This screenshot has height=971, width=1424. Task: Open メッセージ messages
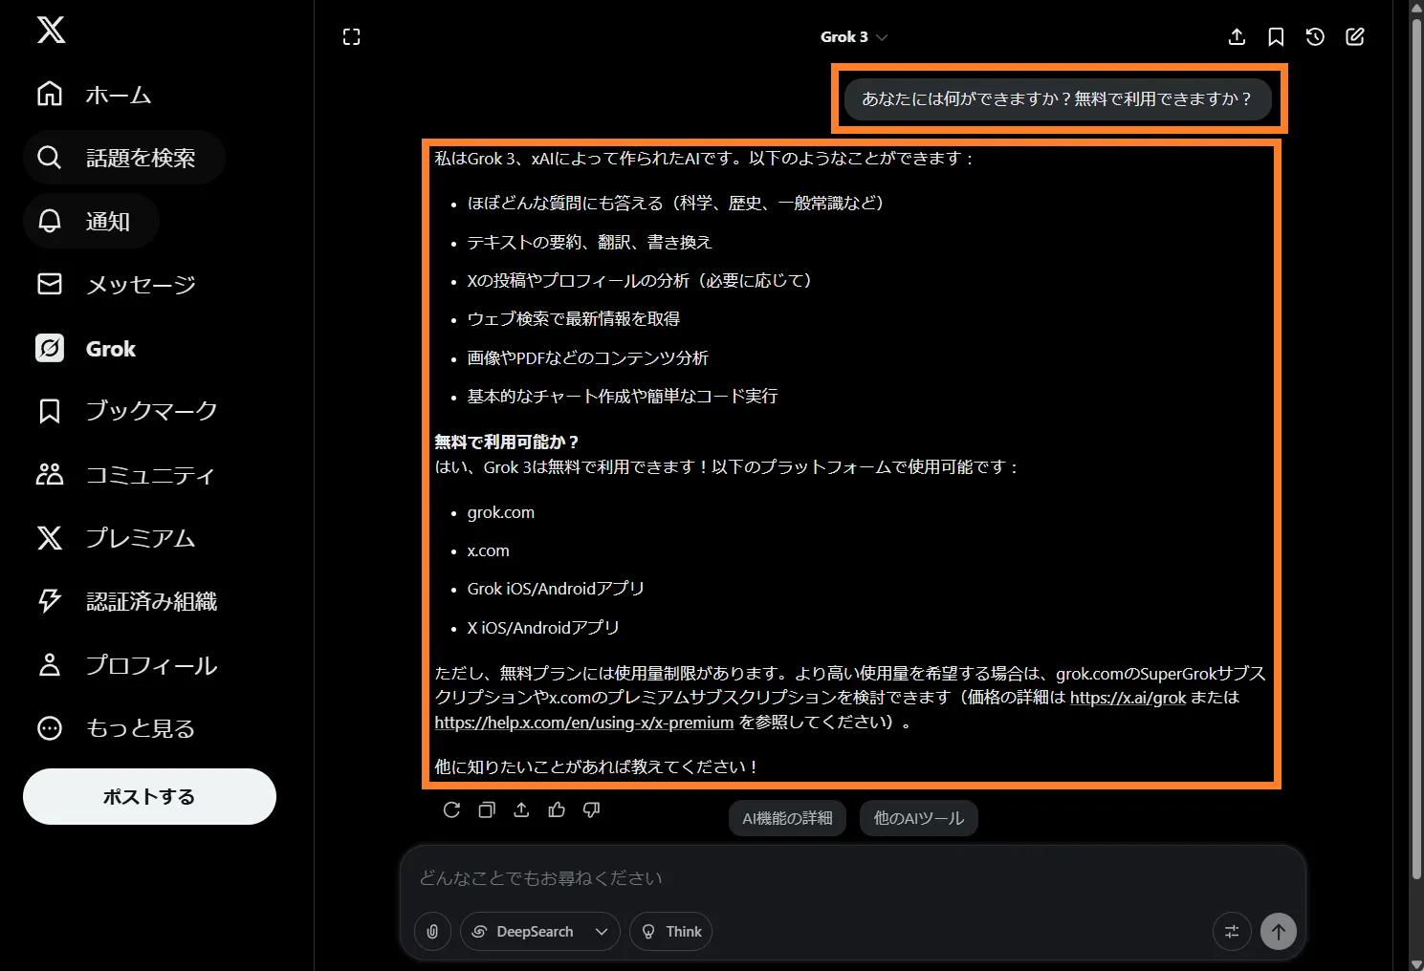pos(116,284)
